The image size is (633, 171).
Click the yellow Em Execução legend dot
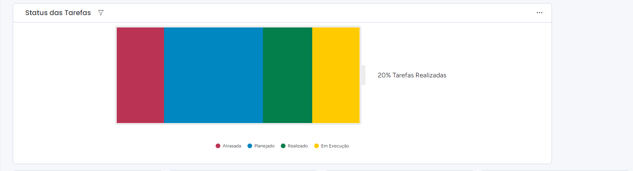point(316,146)
